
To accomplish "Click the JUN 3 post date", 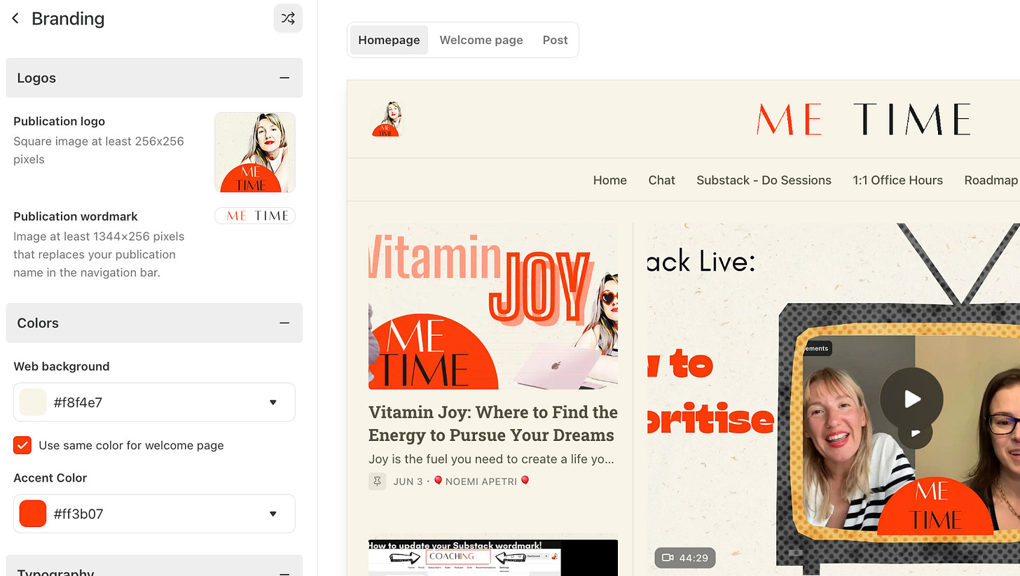I will pos(408,481).
